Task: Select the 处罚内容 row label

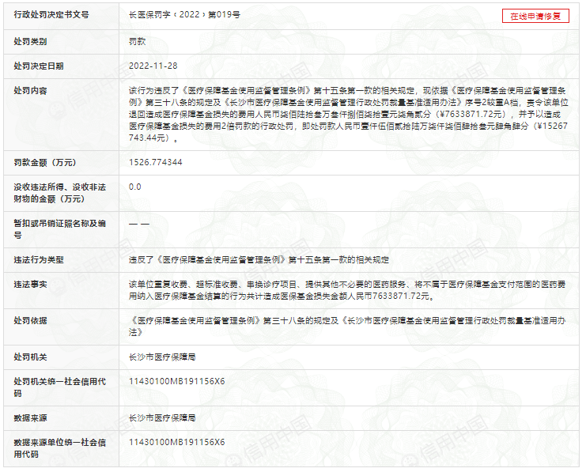Action: [x=30, y=91]
